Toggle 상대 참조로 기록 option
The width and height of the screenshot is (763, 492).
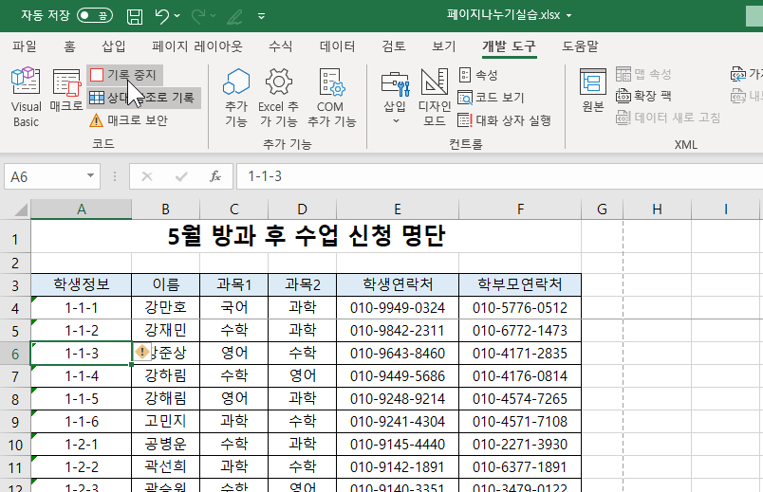click(x=143, y=98)
